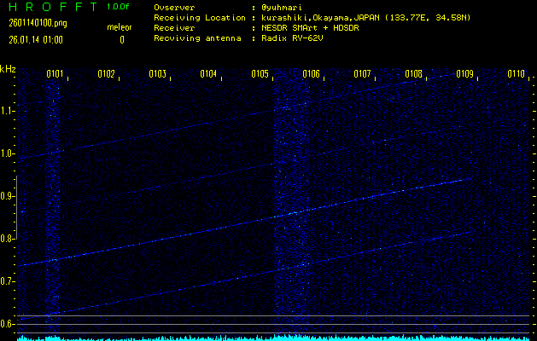
Task: Click the 0.7 kHz frequency label
Action: (8, 281)
